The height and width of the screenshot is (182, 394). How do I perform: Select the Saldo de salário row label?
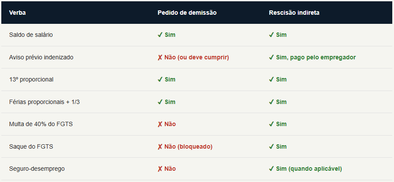(x=31, y=35)
